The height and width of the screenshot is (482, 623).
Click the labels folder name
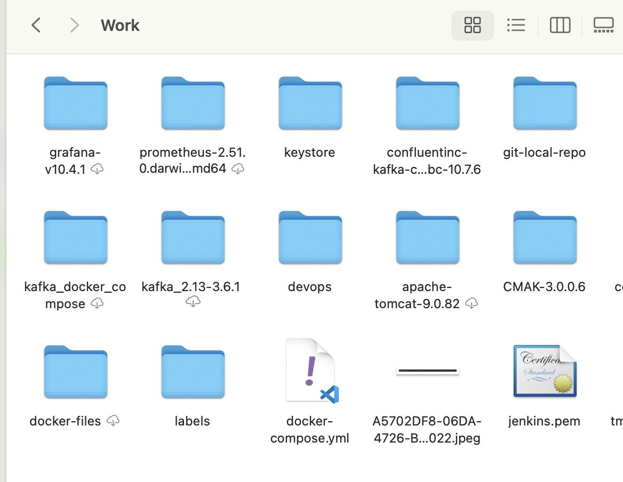coord(193,421)
